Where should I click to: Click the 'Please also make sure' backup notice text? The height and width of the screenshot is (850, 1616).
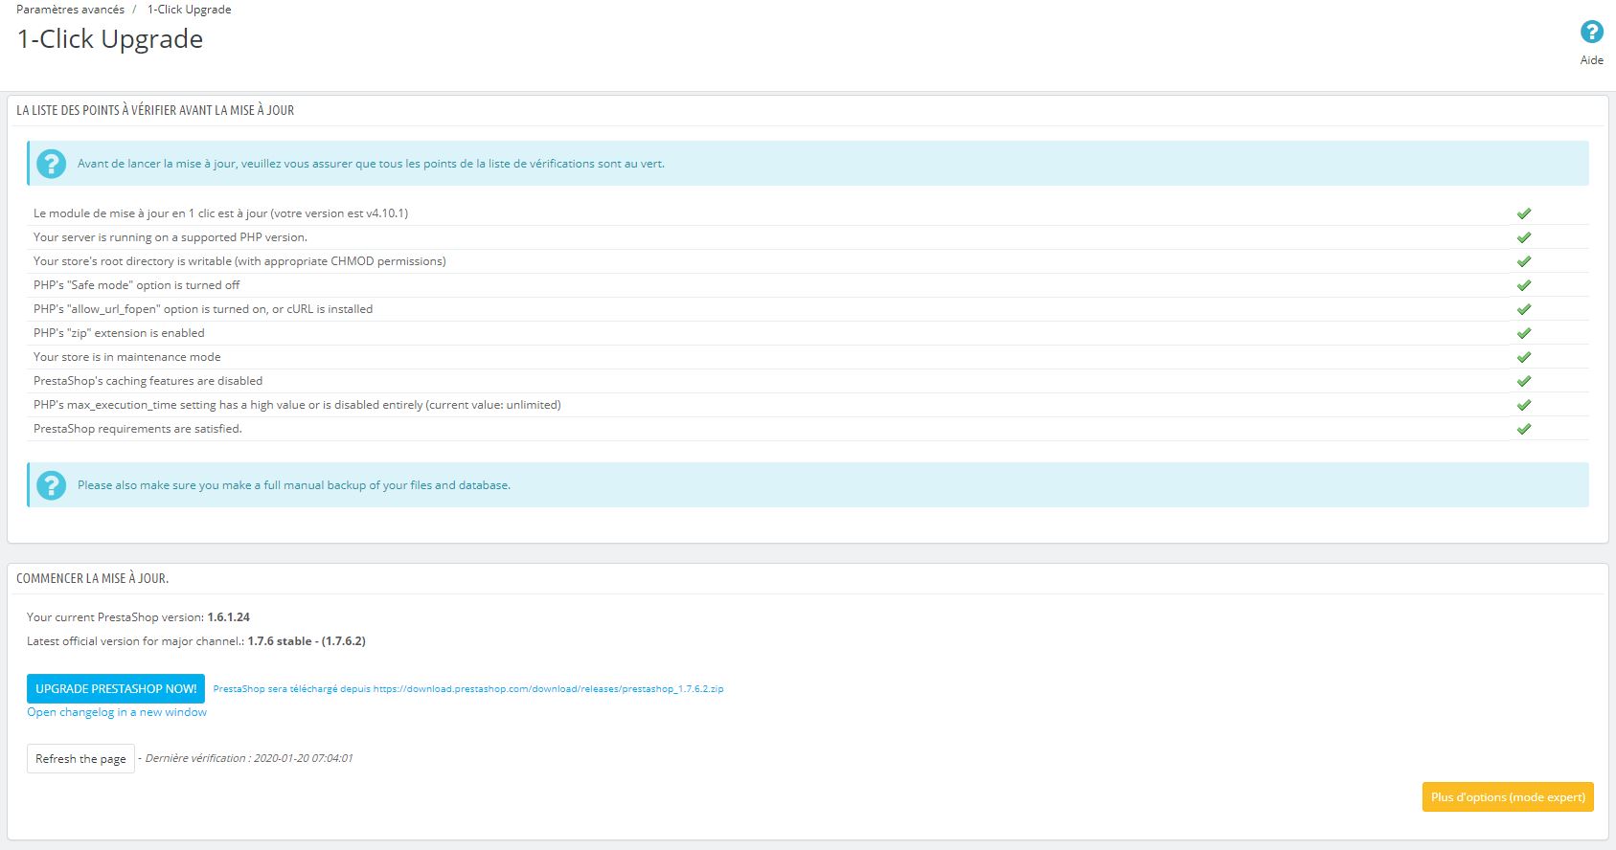[x=294, y=485]
